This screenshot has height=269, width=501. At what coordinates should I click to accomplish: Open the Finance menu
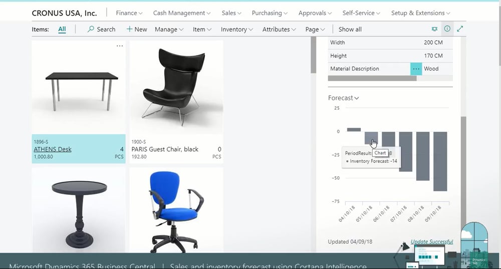tap(129, 13)
